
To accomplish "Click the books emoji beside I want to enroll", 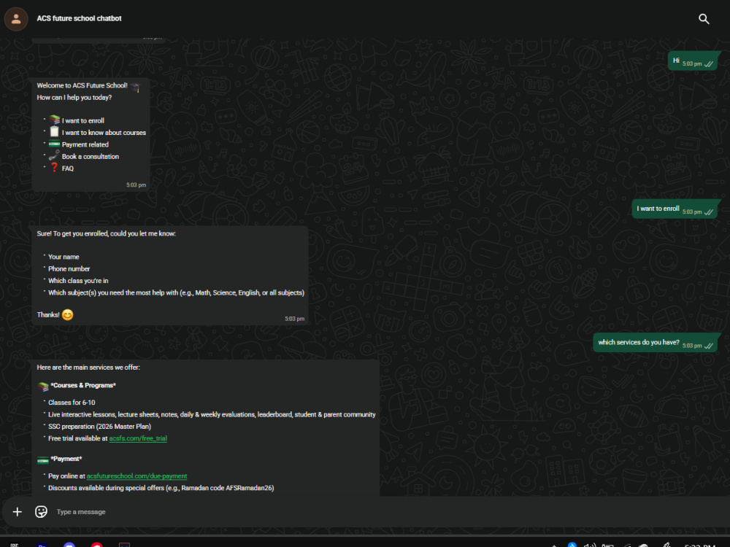I will tap(55, 120).
